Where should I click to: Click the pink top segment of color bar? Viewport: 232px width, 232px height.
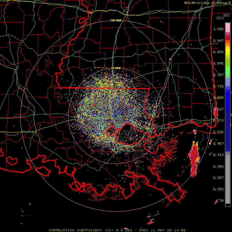click(x=228, y=28)
